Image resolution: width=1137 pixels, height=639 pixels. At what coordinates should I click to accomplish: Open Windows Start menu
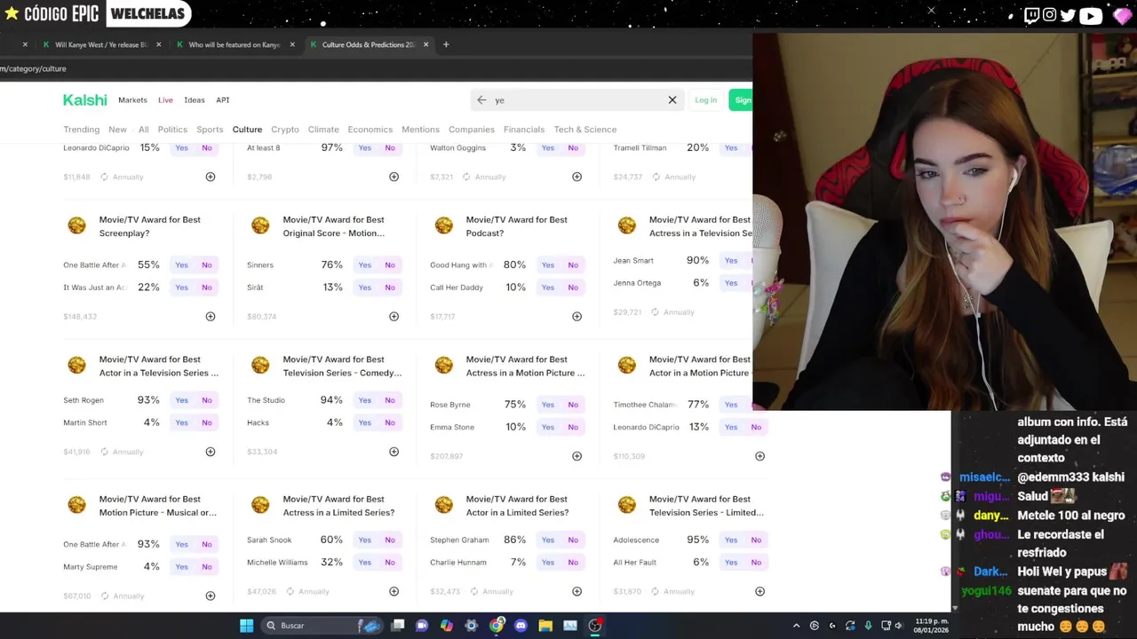[x=246, y=626]
